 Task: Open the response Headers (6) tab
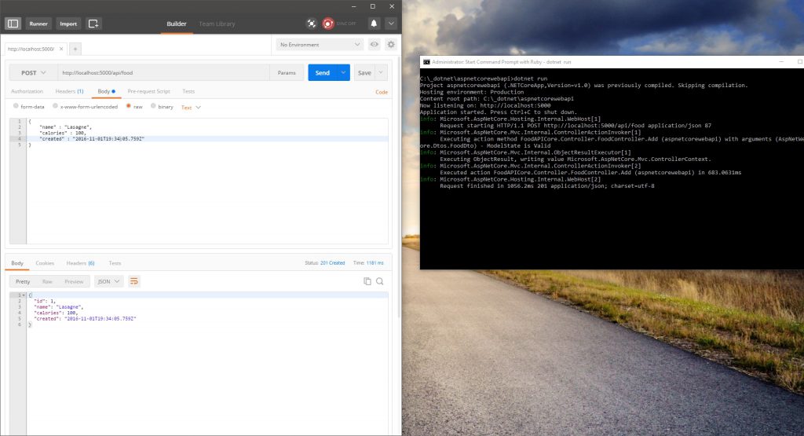[x=81, y=263]
